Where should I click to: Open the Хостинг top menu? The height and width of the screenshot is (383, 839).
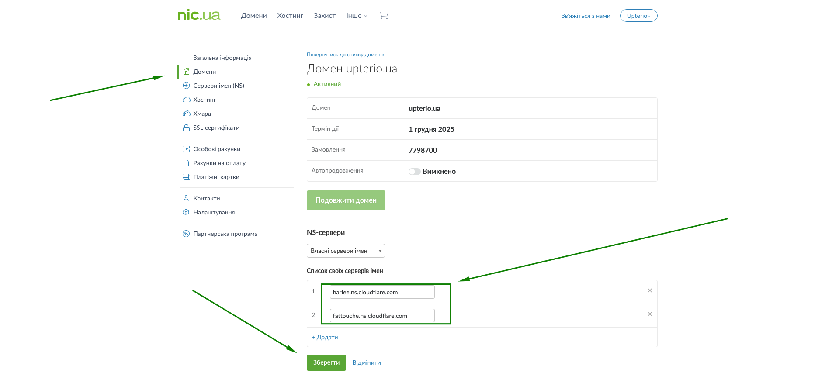point(290,16)
